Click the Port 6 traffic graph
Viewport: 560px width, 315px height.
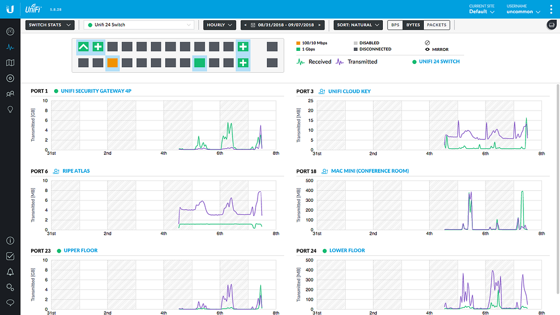click(164, 205)
